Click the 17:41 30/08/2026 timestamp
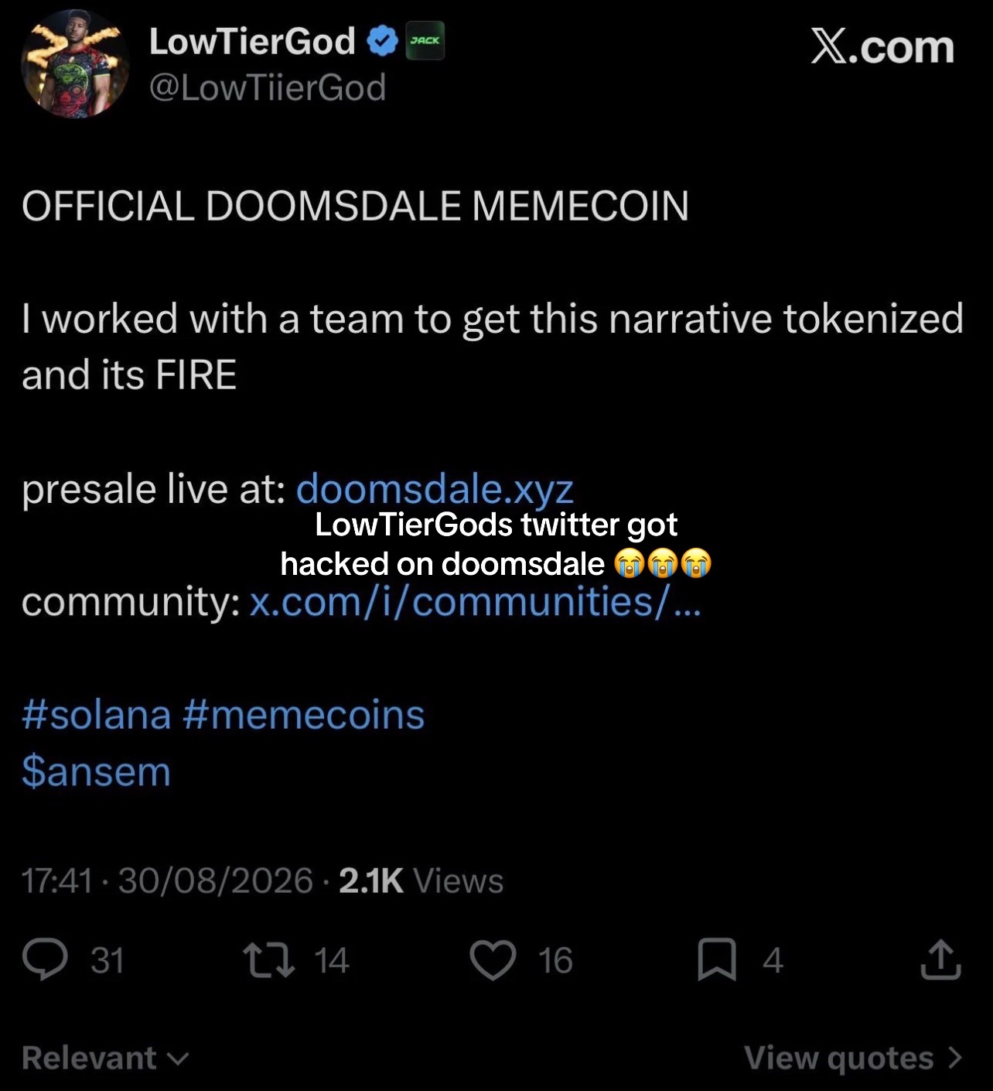The image size is (993, 1091). point(167,881)
